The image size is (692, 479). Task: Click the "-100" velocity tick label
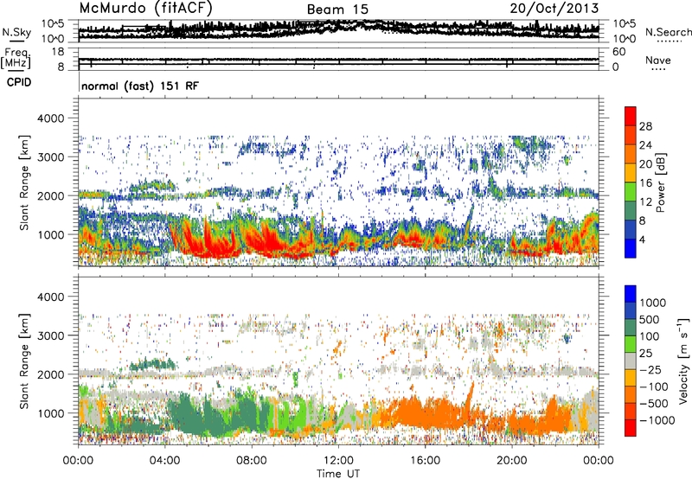653,386
